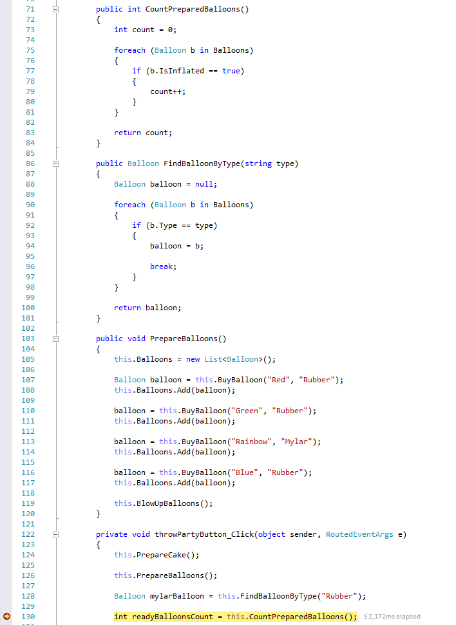
Task: Collapse the FindBalloonByType method
Action: 55,163
